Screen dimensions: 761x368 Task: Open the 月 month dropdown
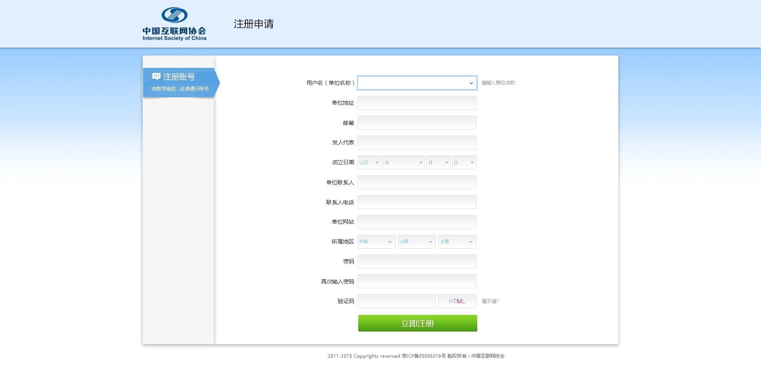(438, 162)
